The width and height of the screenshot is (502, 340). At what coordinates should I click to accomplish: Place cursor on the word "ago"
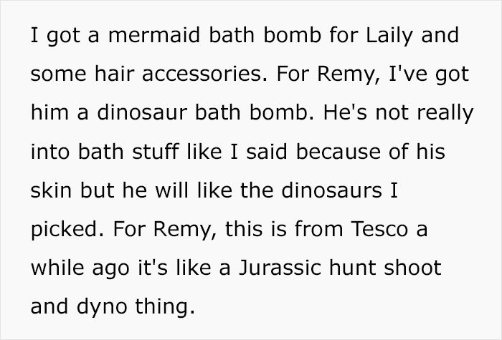(110, 268)
